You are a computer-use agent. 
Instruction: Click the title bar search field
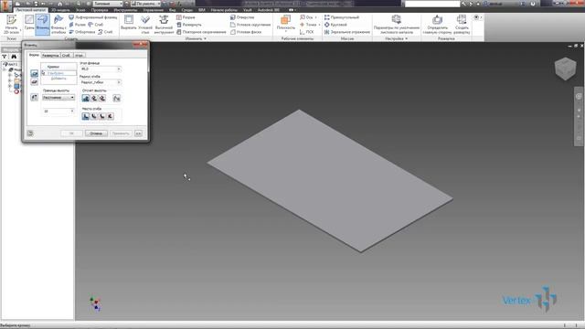[432, 4]
